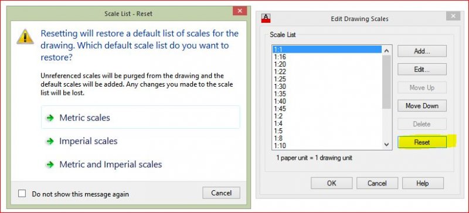Close the Scale List - Reset dialog
Image resolution: width=469 pixels, height=213 pixels.
click(x=240, y=11)
